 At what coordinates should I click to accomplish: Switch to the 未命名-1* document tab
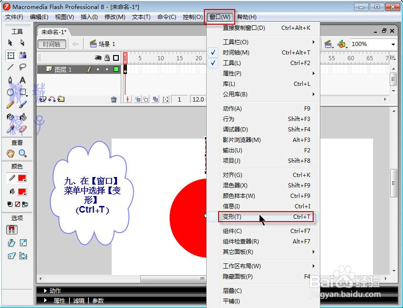coord(54,32)
